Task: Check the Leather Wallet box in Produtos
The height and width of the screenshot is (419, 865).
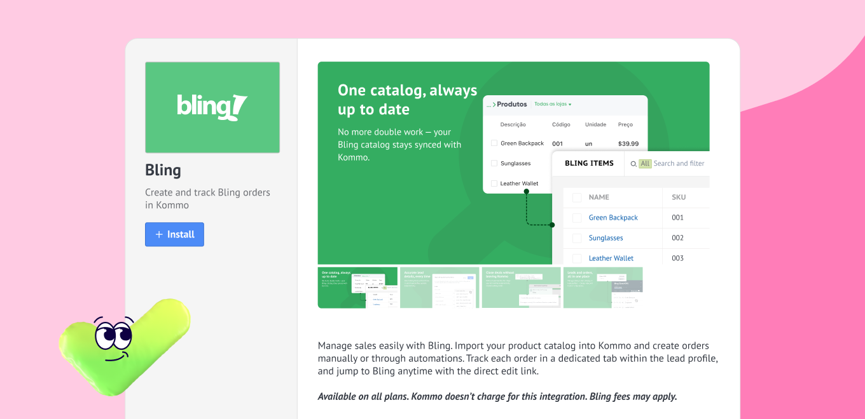Action: tap(494, 183)
